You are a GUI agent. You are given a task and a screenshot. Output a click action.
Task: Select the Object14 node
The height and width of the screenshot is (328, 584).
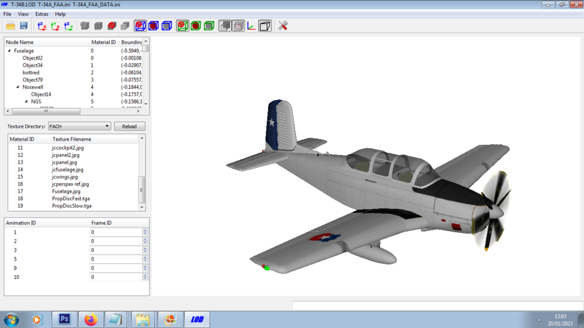[x=41, y=94]
